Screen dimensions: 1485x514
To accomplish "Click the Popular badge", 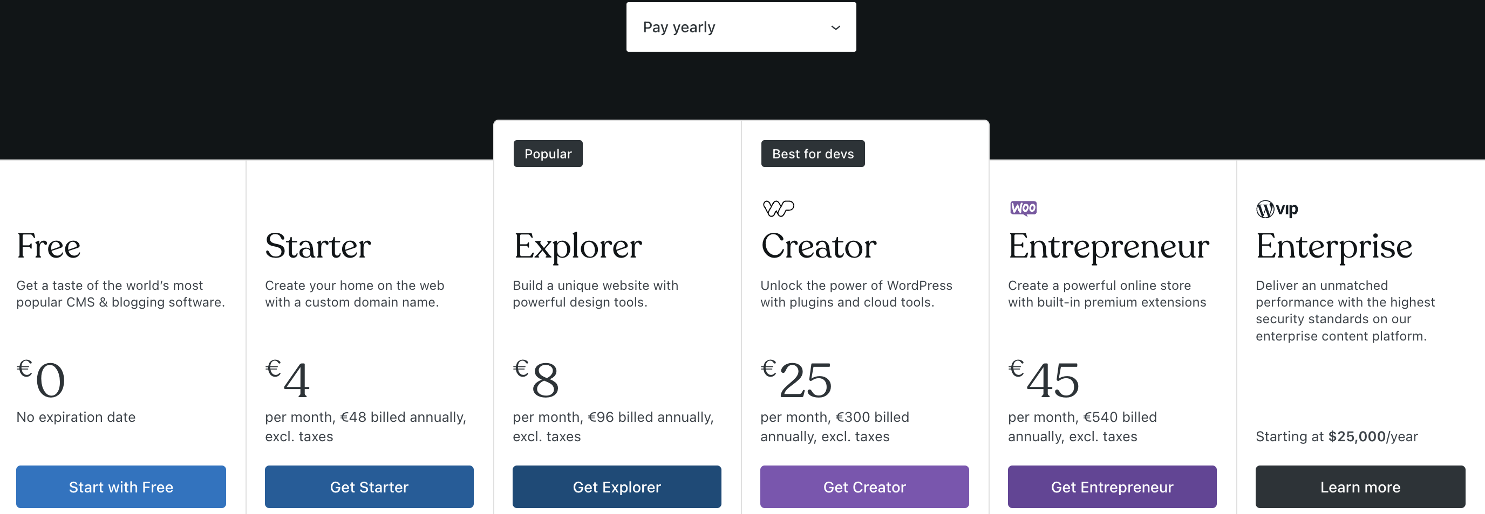I will (x=548, y=154).
